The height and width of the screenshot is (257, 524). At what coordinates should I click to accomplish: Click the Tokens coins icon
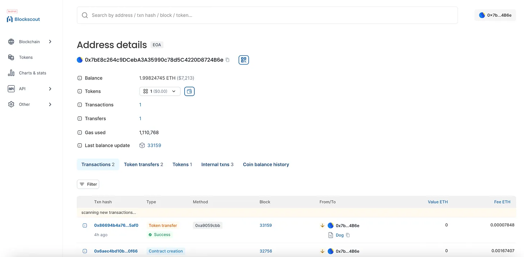[11, 57]
